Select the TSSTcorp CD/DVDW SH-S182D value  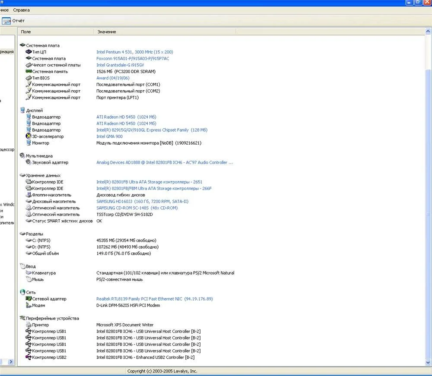point(124,214)
